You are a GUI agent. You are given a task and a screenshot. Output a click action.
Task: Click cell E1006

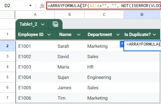(x=35, y=98)
